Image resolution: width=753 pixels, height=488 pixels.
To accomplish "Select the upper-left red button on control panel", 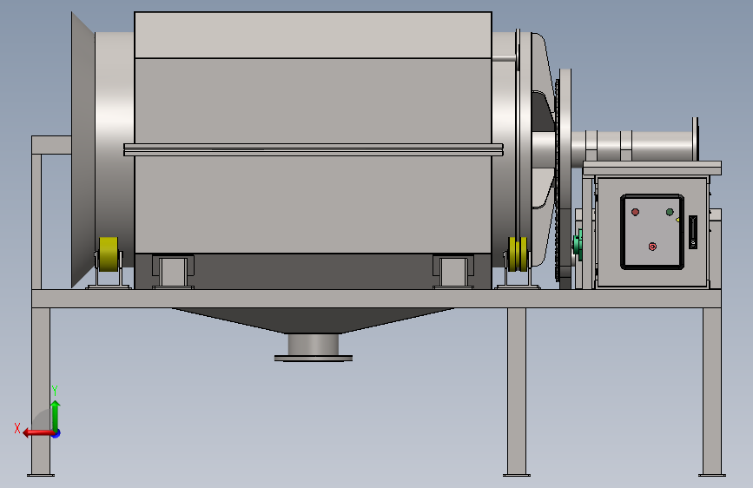I will click(635, 212).
